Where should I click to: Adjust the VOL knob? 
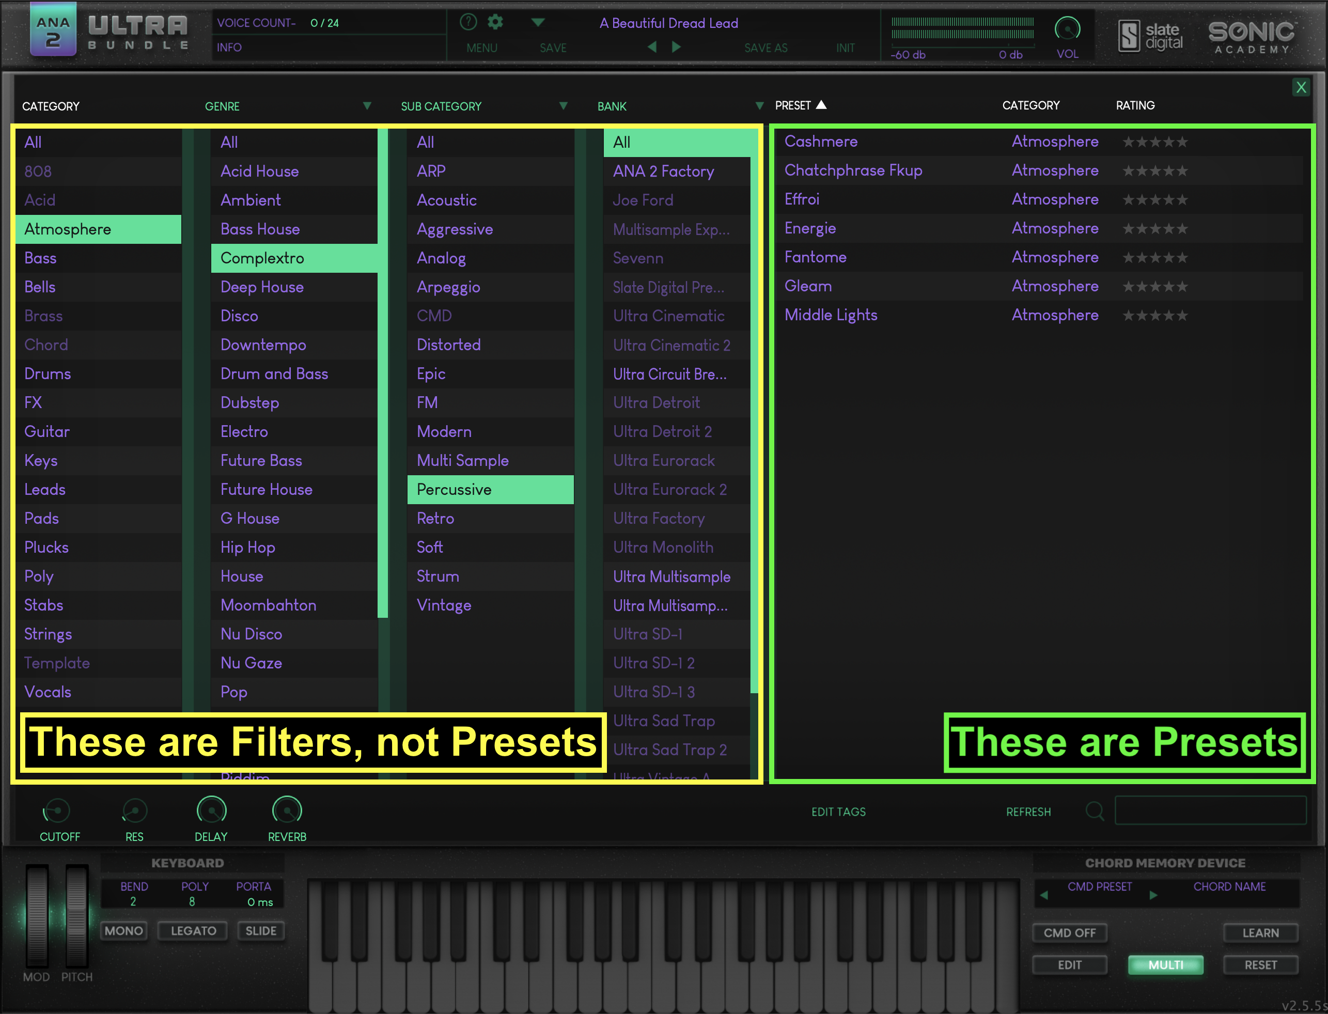click(1067, 29)
